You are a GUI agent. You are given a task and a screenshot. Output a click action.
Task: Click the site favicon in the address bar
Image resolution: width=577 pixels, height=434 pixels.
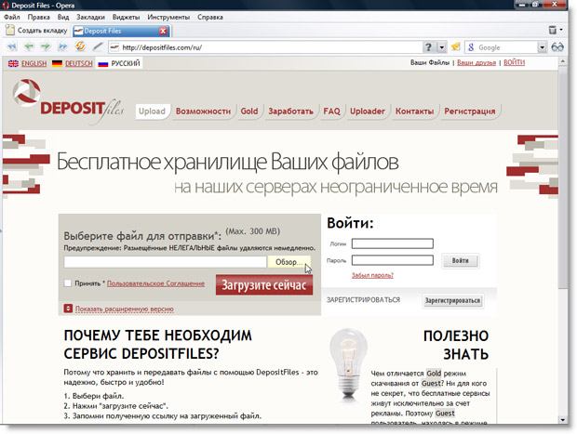coord(114,47)
